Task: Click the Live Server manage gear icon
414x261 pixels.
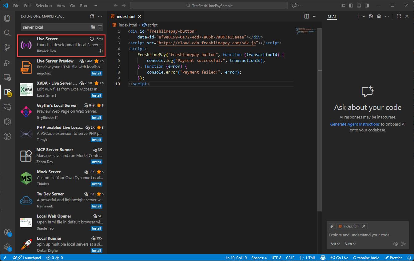Action: (x=100, y=51)
